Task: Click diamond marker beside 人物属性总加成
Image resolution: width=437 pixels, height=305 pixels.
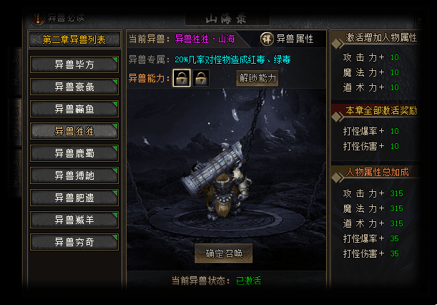Action: (x=337, y=177)
